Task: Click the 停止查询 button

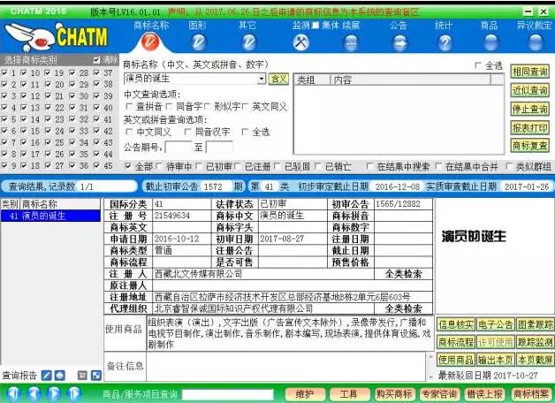Action: [529, 109]
